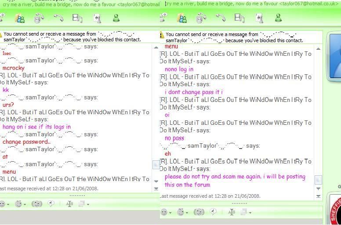Click the splitter handle dots in right window

(x=239, y=203)
